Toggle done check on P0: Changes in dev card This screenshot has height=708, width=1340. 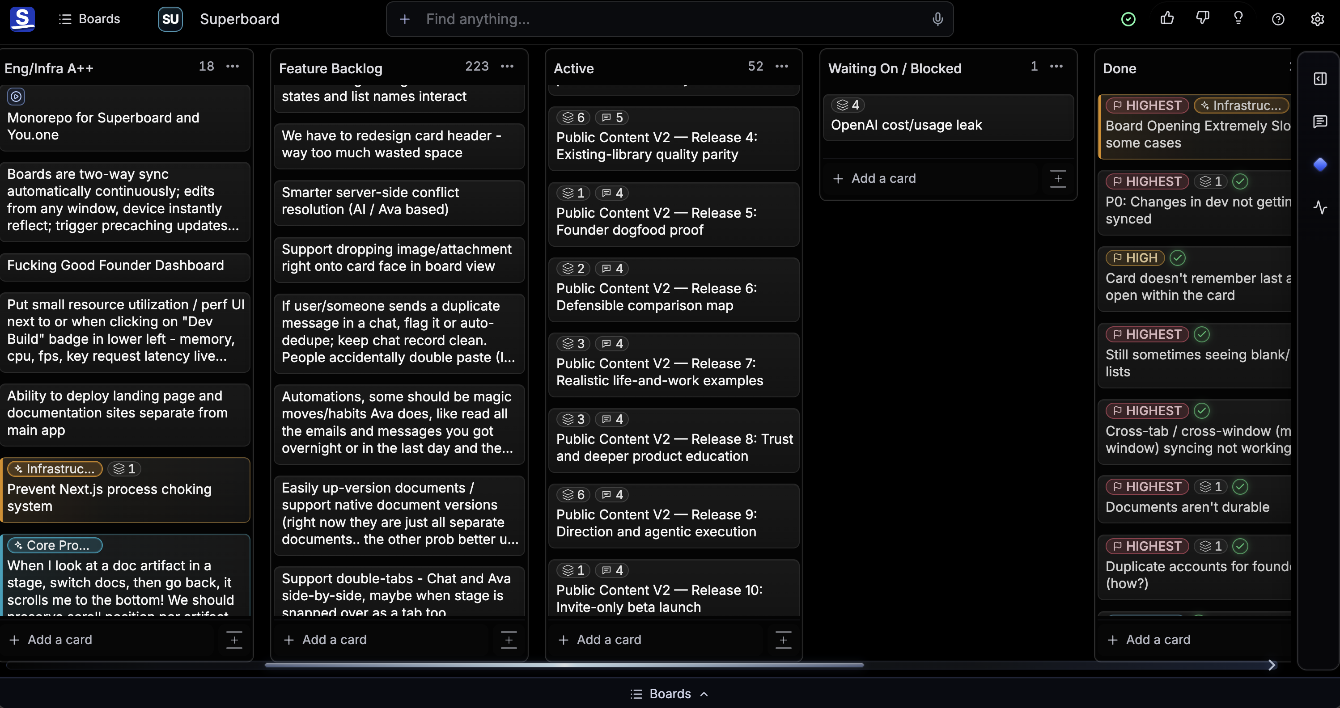pos(1240,181)
